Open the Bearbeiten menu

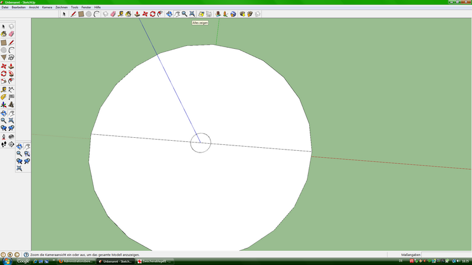(18, 7)
